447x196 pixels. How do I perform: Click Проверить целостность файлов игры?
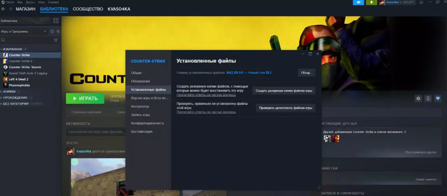click(286, 108)
